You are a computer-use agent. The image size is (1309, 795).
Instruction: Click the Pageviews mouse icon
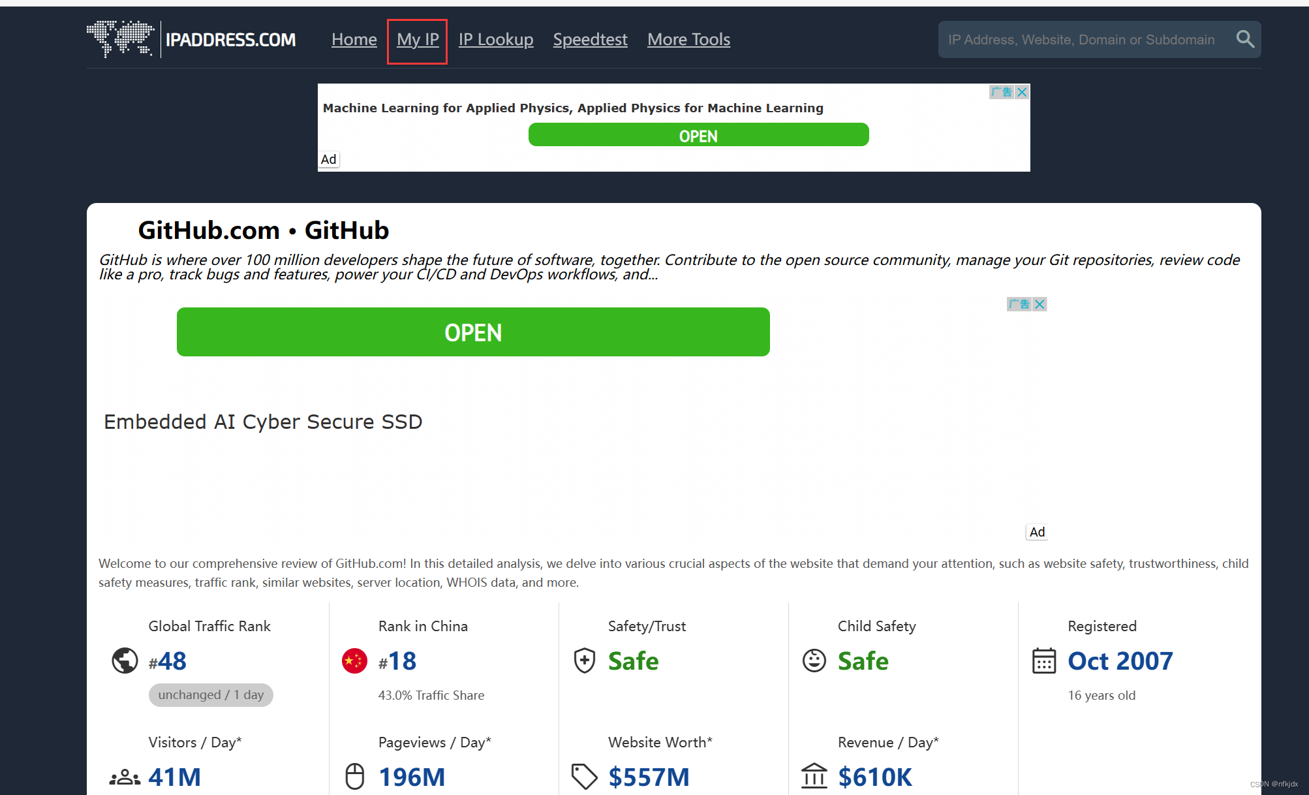[x=354, y=777]
